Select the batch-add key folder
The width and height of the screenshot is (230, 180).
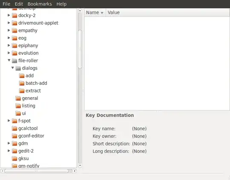pos(36,83)
